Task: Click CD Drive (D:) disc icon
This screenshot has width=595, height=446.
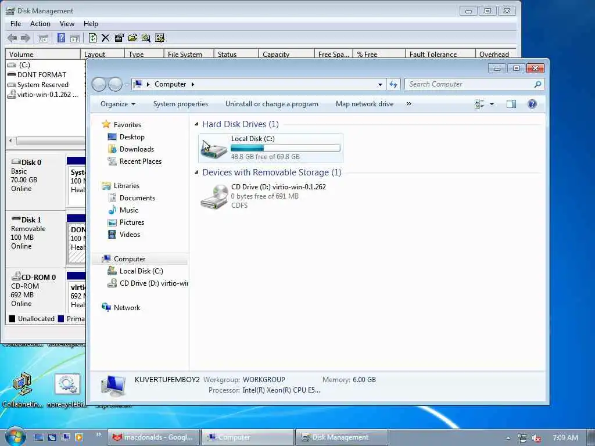Action: pyautogui.click(x=215, y=196)
